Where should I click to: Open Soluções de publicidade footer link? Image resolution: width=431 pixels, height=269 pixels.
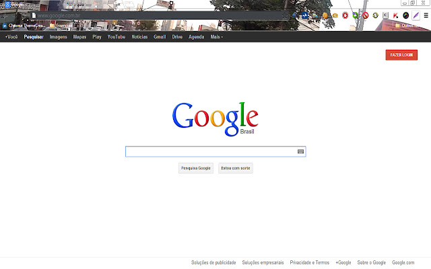[x=213, y=263]
